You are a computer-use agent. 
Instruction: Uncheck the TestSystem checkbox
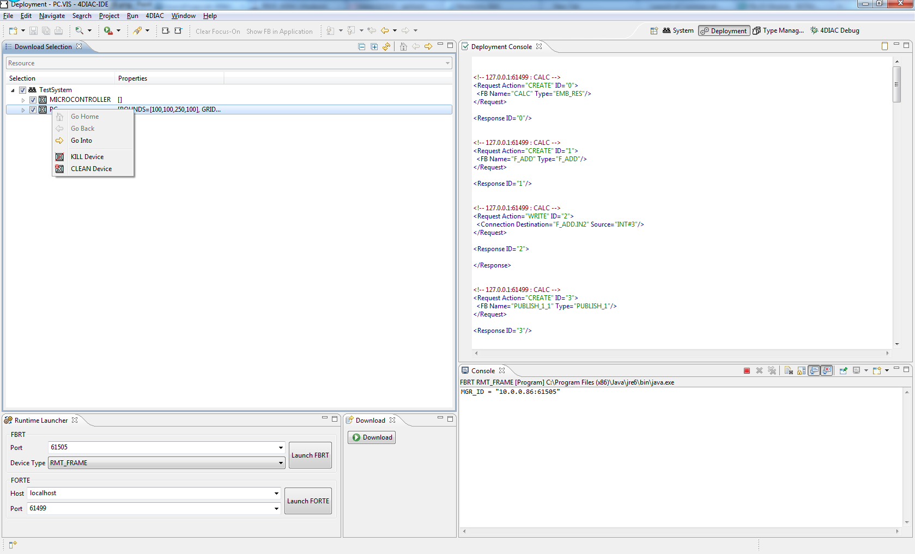(22, 90)
